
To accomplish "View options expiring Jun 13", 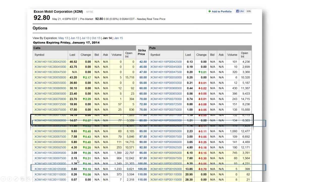I will click(x=75, y=38).
